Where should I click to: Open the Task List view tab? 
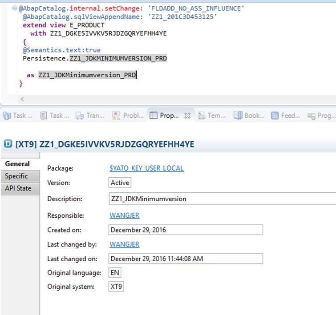(55, 116)
